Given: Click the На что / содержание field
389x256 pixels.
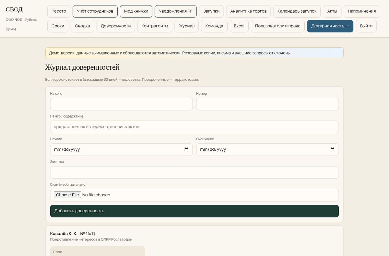Looking at the screenshot, I should 194,127.
